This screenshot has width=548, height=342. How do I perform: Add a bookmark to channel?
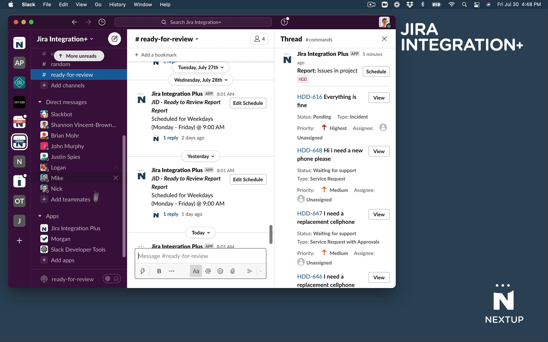(x=156, y=55)
